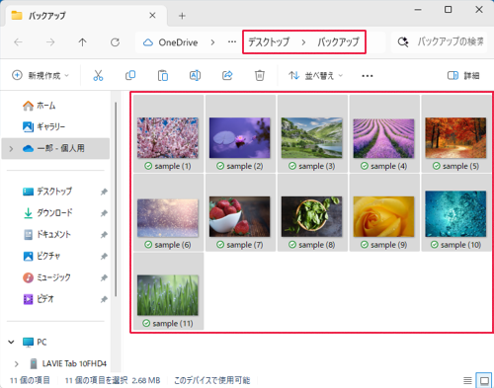Screen dimensions: 494x388
Task: Expand the chevron after デスクトップ in address bar
Action: 303,42
